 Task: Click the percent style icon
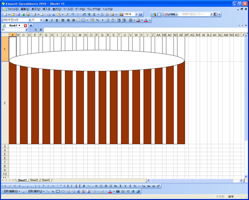click(x=98, y=20)
